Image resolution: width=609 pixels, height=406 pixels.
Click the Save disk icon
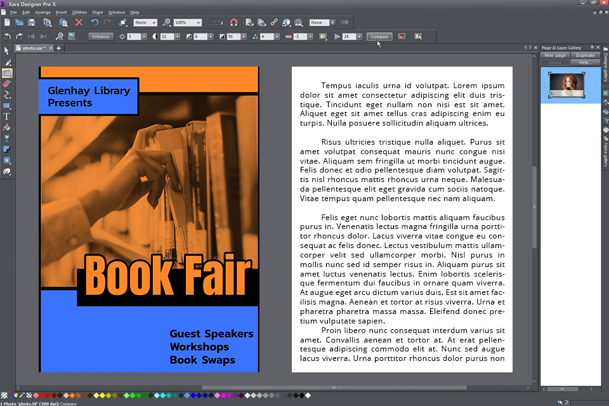32,22
